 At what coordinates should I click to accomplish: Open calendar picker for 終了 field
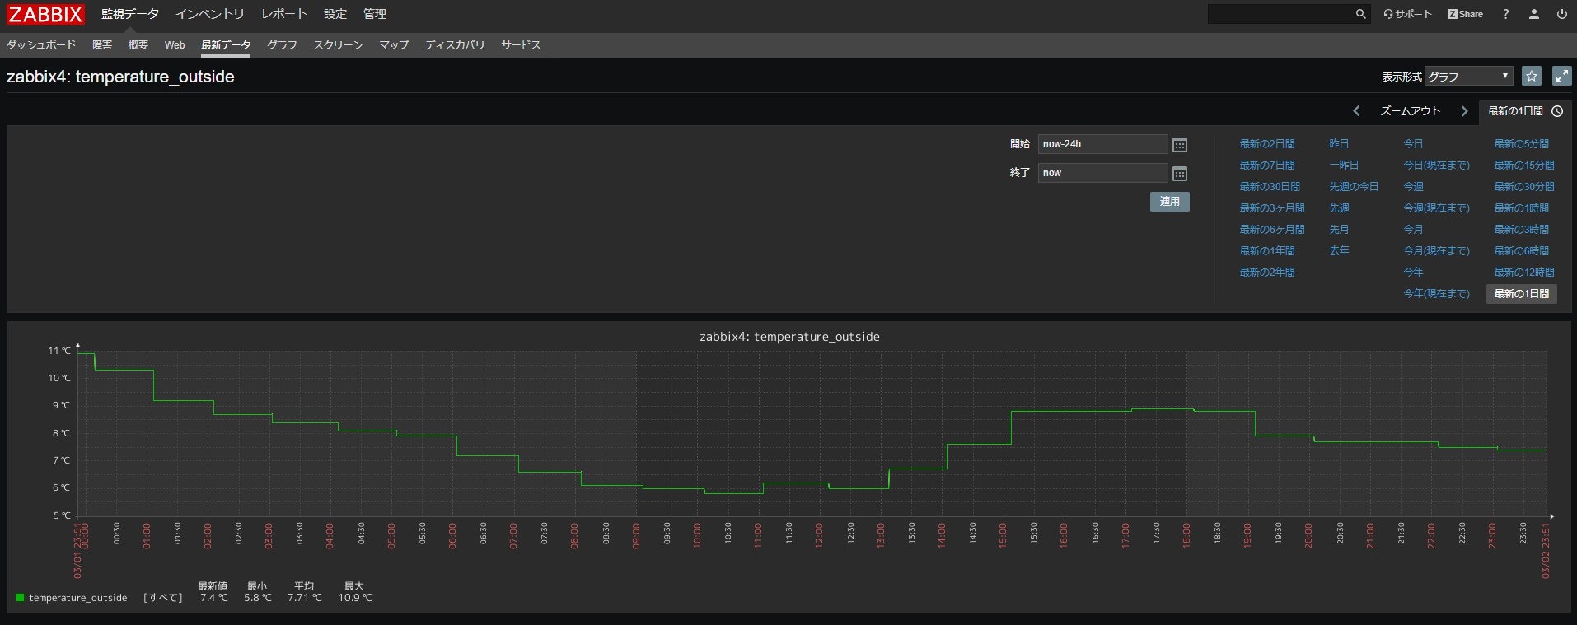tap(1180, 174)
